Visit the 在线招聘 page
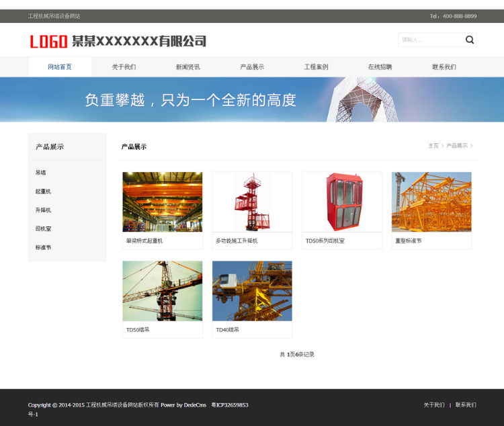504x426 pixels. 380,67
